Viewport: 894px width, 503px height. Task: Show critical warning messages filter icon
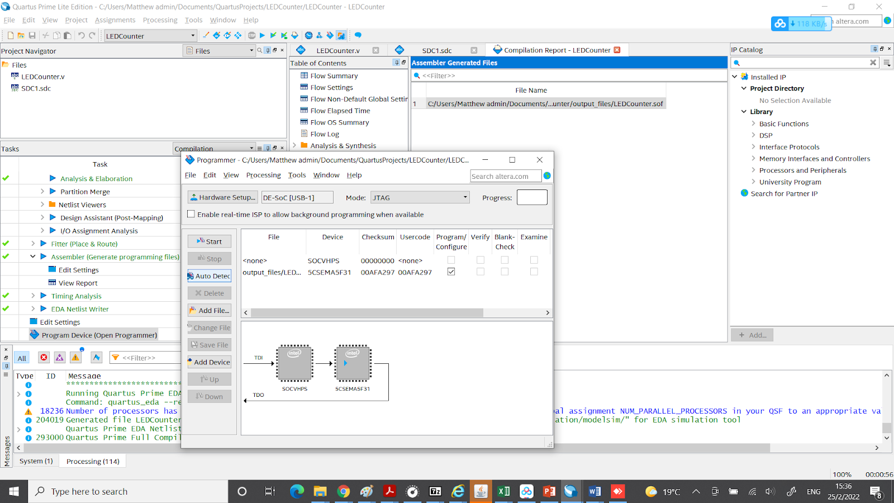tap(59, 358)
